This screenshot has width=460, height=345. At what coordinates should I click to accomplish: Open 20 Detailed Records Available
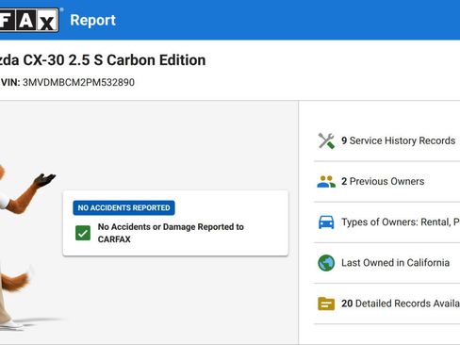pyautogui.click(x=401, y=304)
